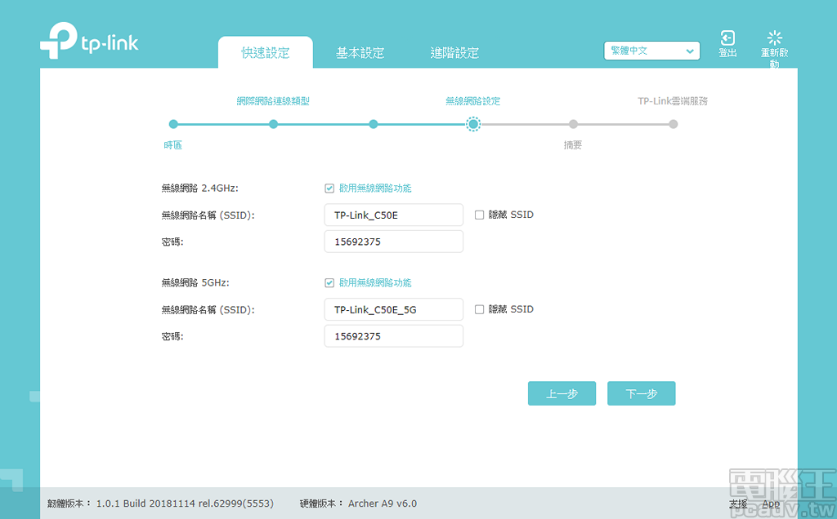The image size is (837, 519).
Task: Open the App link in the footer
Action: tap(770, 503)
